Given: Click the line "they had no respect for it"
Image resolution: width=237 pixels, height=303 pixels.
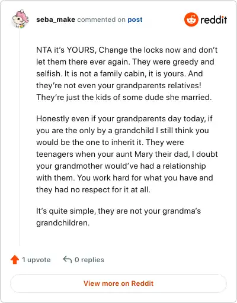Looking at the screenshot, I should 93,190.
